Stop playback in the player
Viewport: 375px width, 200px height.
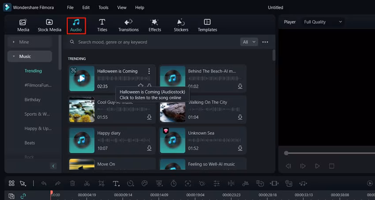coord(331,166)
